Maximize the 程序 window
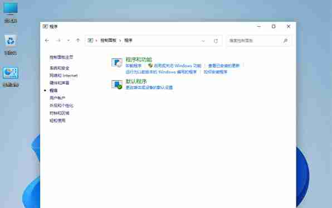Viewport: 332px width, 208px height. click(x=274, y=26)
